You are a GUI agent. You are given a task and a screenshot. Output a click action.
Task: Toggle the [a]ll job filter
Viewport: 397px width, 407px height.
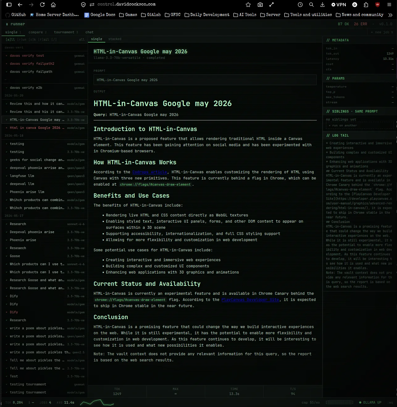tap(10, 39)
